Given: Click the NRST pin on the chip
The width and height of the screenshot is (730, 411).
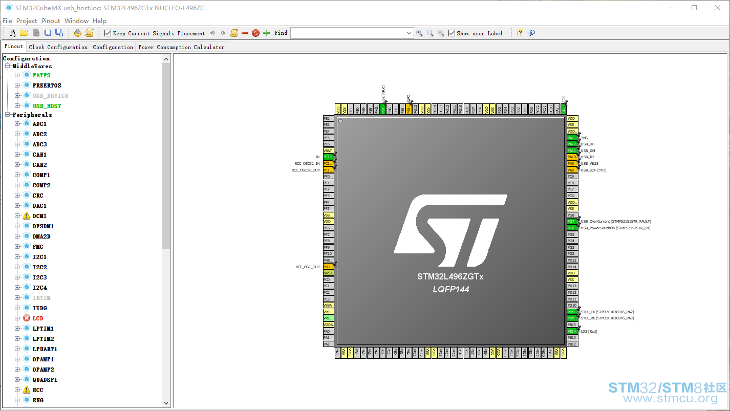Looking at the screenshot, I should pyautogui.click(x=328, y=273).
